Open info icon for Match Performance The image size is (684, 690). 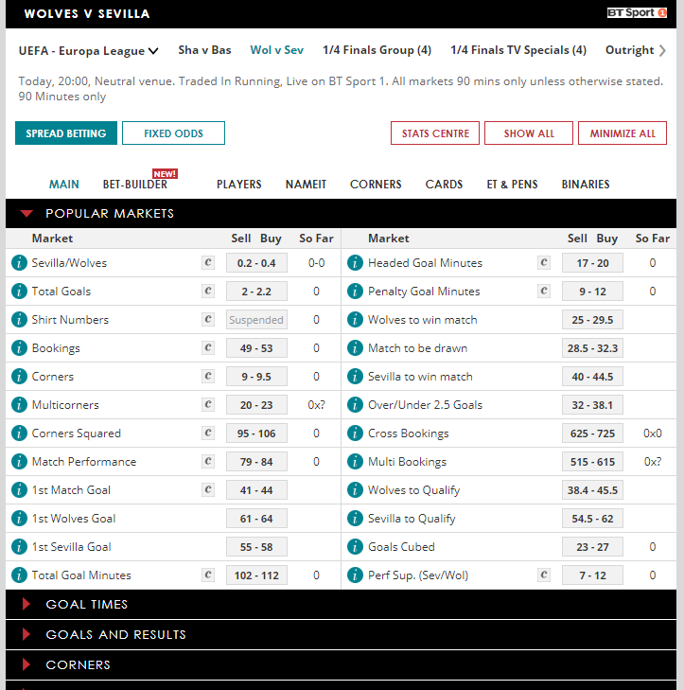(19, 462)
